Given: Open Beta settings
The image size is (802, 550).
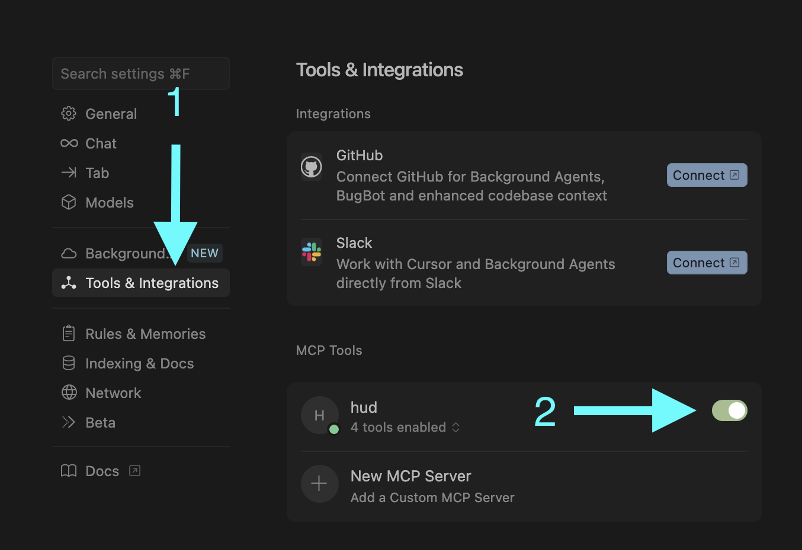Looking at the screenshot, I should (x=141, y=422).
